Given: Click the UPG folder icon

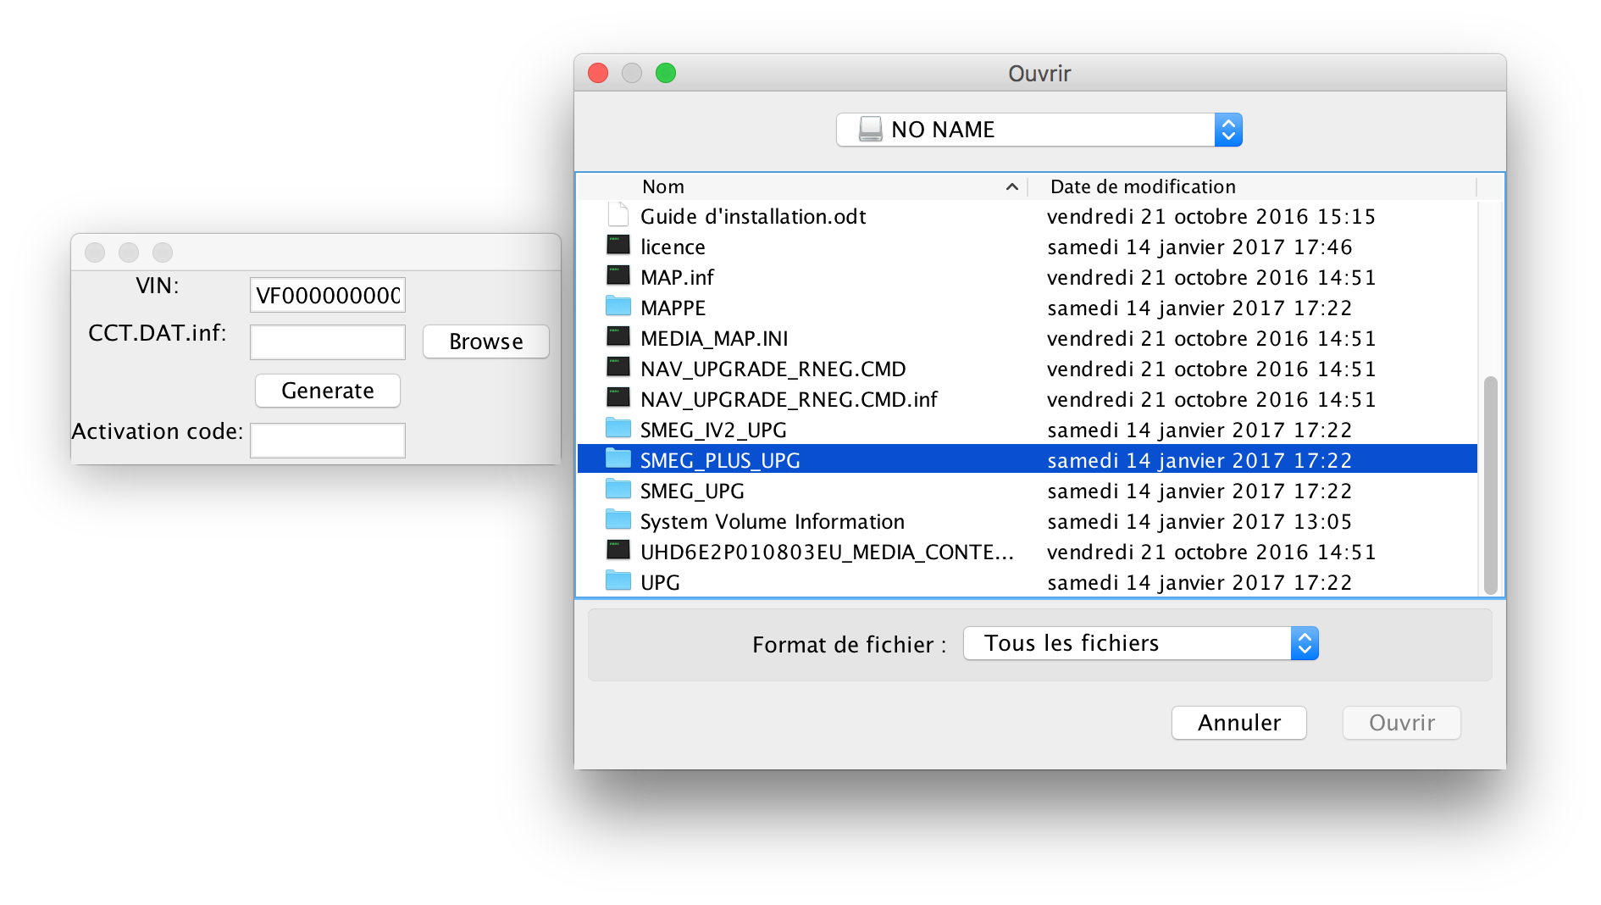Looking at the screenshot, I should tap(618, 581).
